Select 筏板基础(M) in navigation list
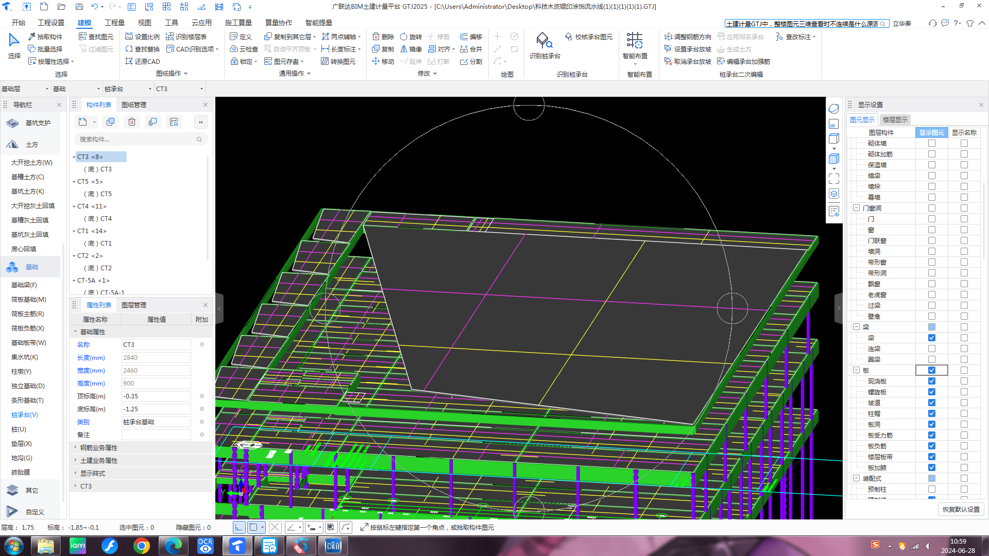This screenshot has width=989, height=556. point(29,299)
